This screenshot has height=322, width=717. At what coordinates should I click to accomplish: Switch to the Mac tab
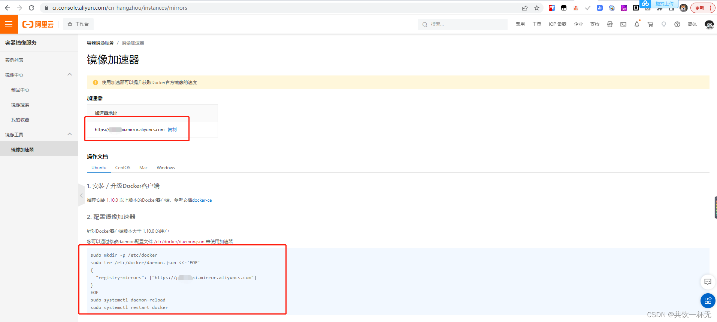[143, 168]
